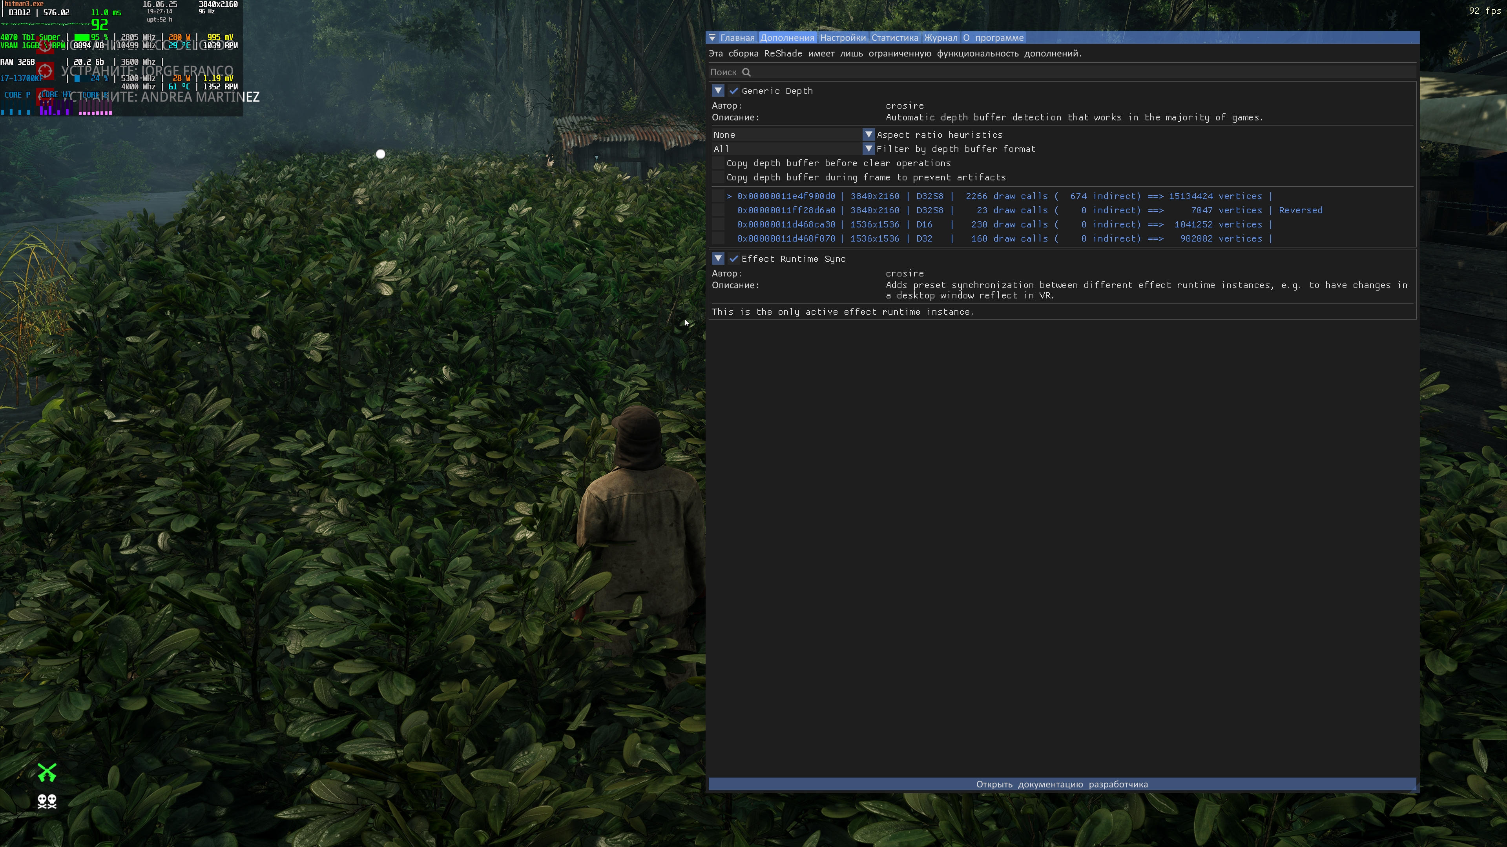Image resolution: width=1507 pixels, height=847 pixels.
Task: Open the Главная tab
Action: (x=737, y=37)
